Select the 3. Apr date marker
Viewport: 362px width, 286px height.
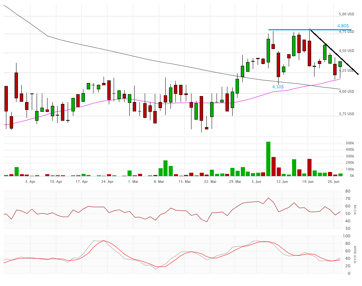30,182
